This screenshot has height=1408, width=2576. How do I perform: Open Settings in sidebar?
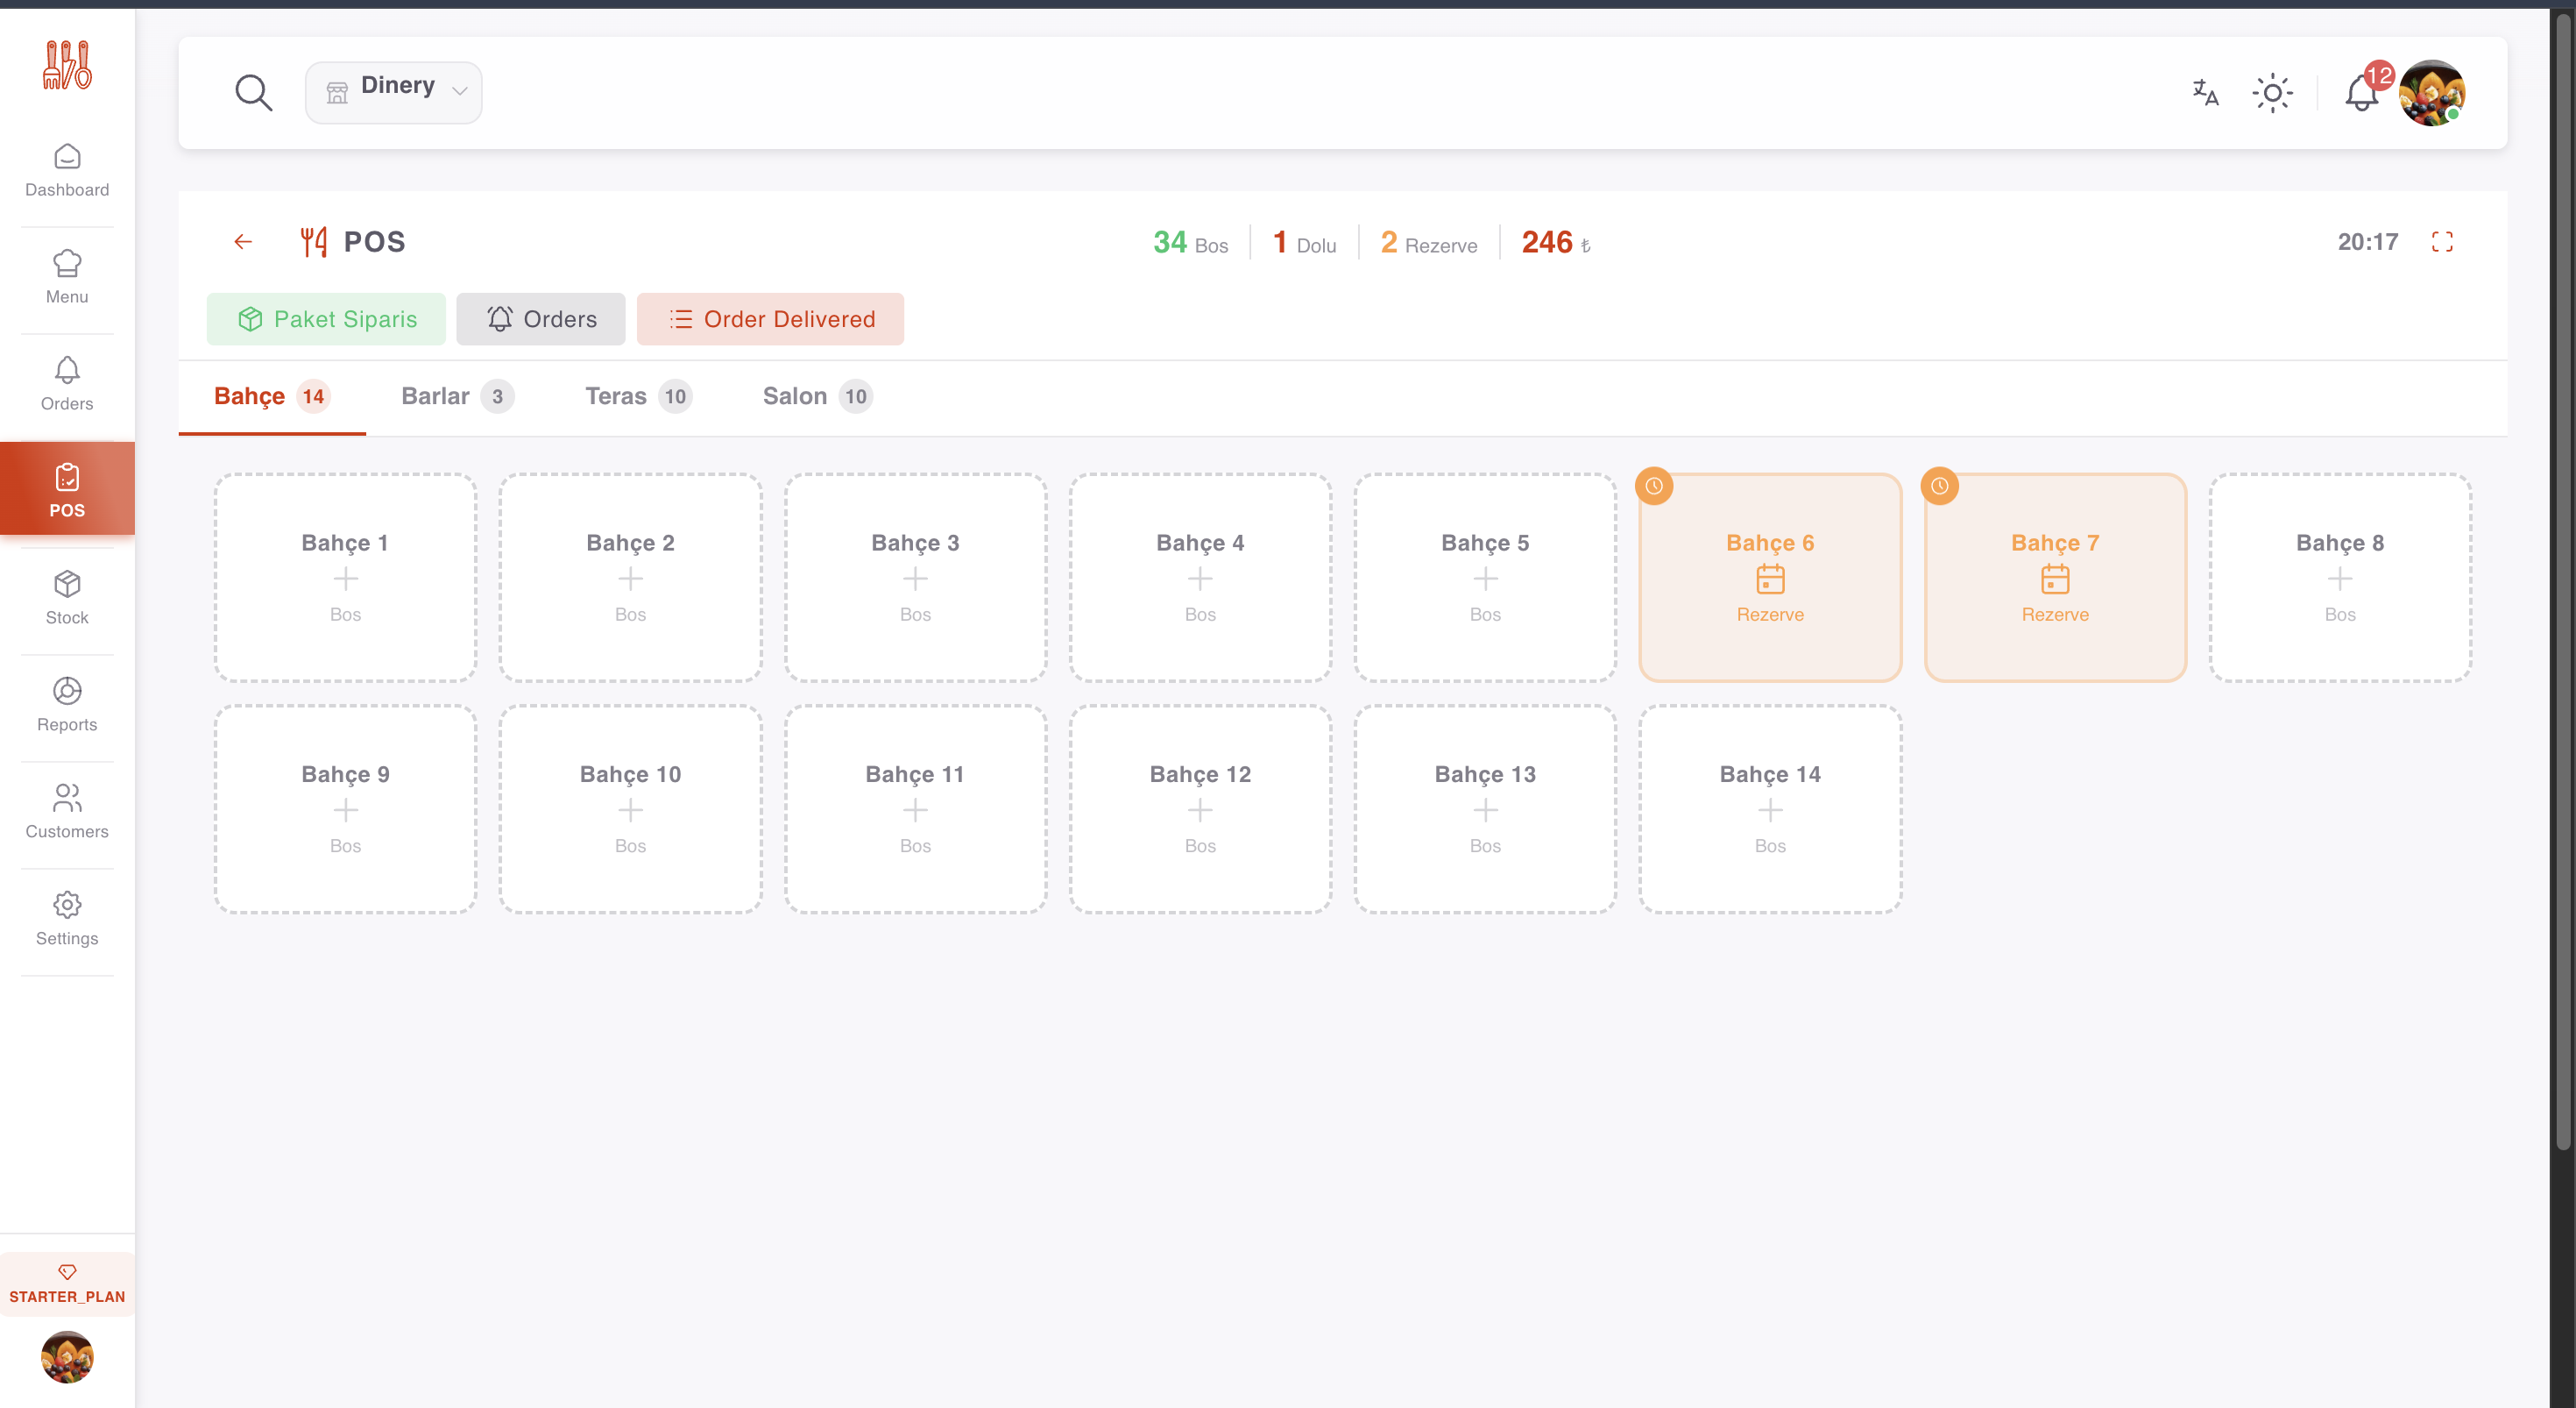tap(67, 920)
